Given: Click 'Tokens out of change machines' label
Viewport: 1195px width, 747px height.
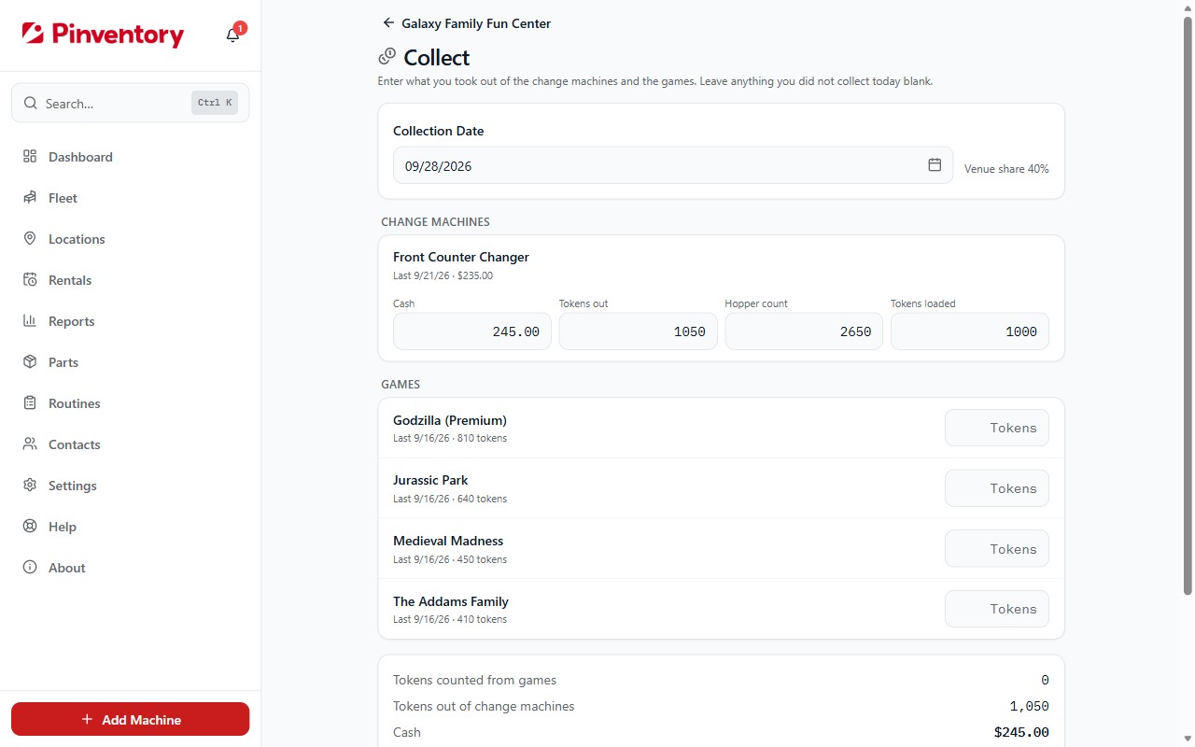Looking at the screenshot, I should (x=484, y=706).
